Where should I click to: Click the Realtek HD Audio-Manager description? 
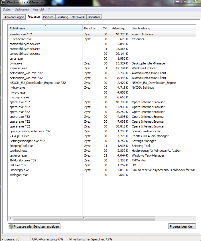150,136
